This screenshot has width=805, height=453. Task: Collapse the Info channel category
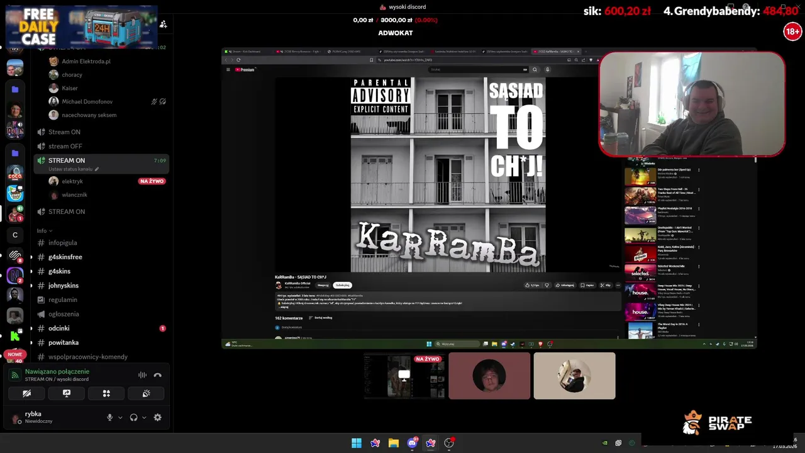pos(44,231)
